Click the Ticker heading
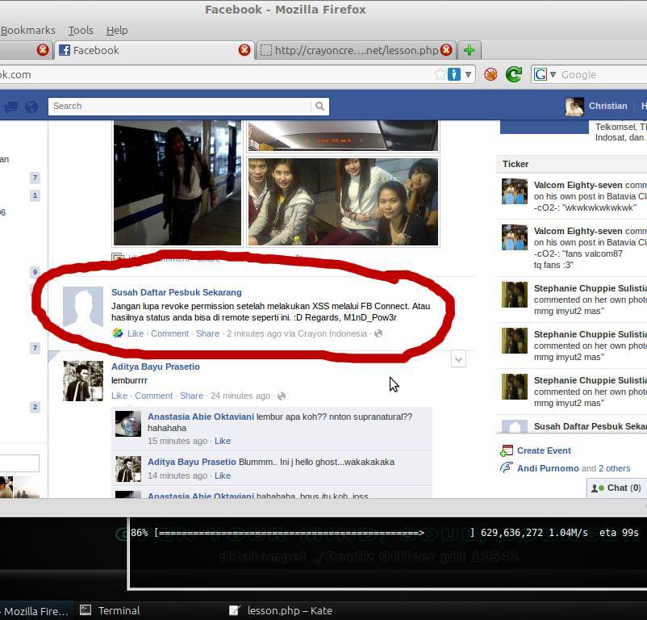This screenshot has width=647, height=620. click(x=516, y=164)
